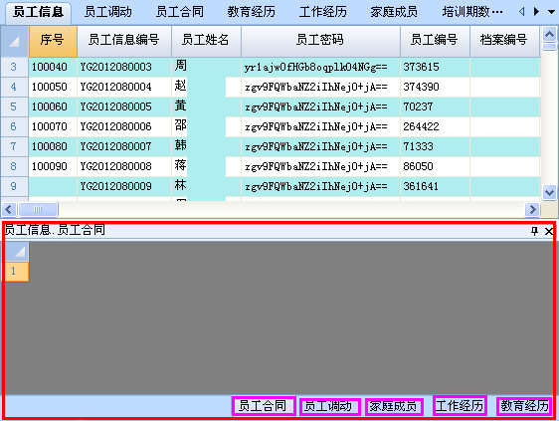Open the tab list dropdown arrow
559x421 pixels.
(x=551, y=12)
